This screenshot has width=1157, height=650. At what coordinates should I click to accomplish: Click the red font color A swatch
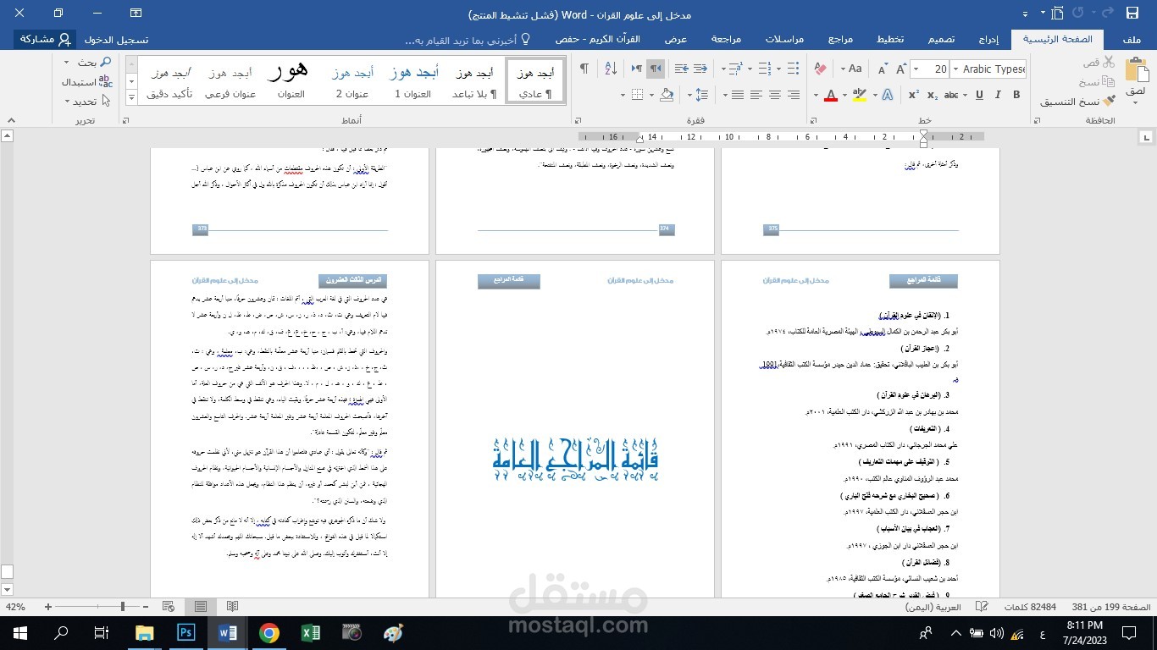point(831,95)
